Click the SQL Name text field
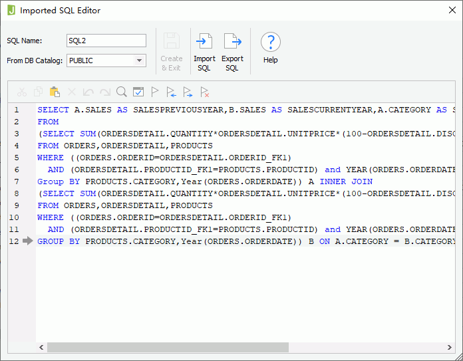This screenshot has height=361, width=463. 106,41
